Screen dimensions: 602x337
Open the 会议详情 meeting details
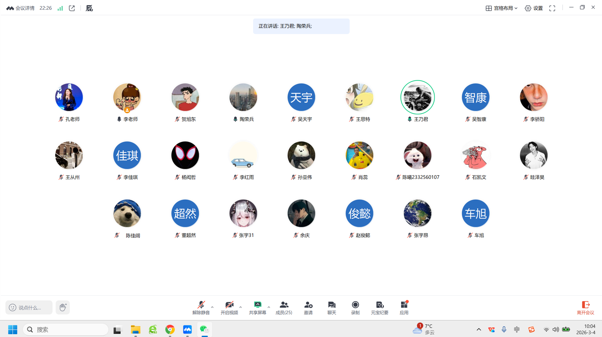click(x=21, y=8)
